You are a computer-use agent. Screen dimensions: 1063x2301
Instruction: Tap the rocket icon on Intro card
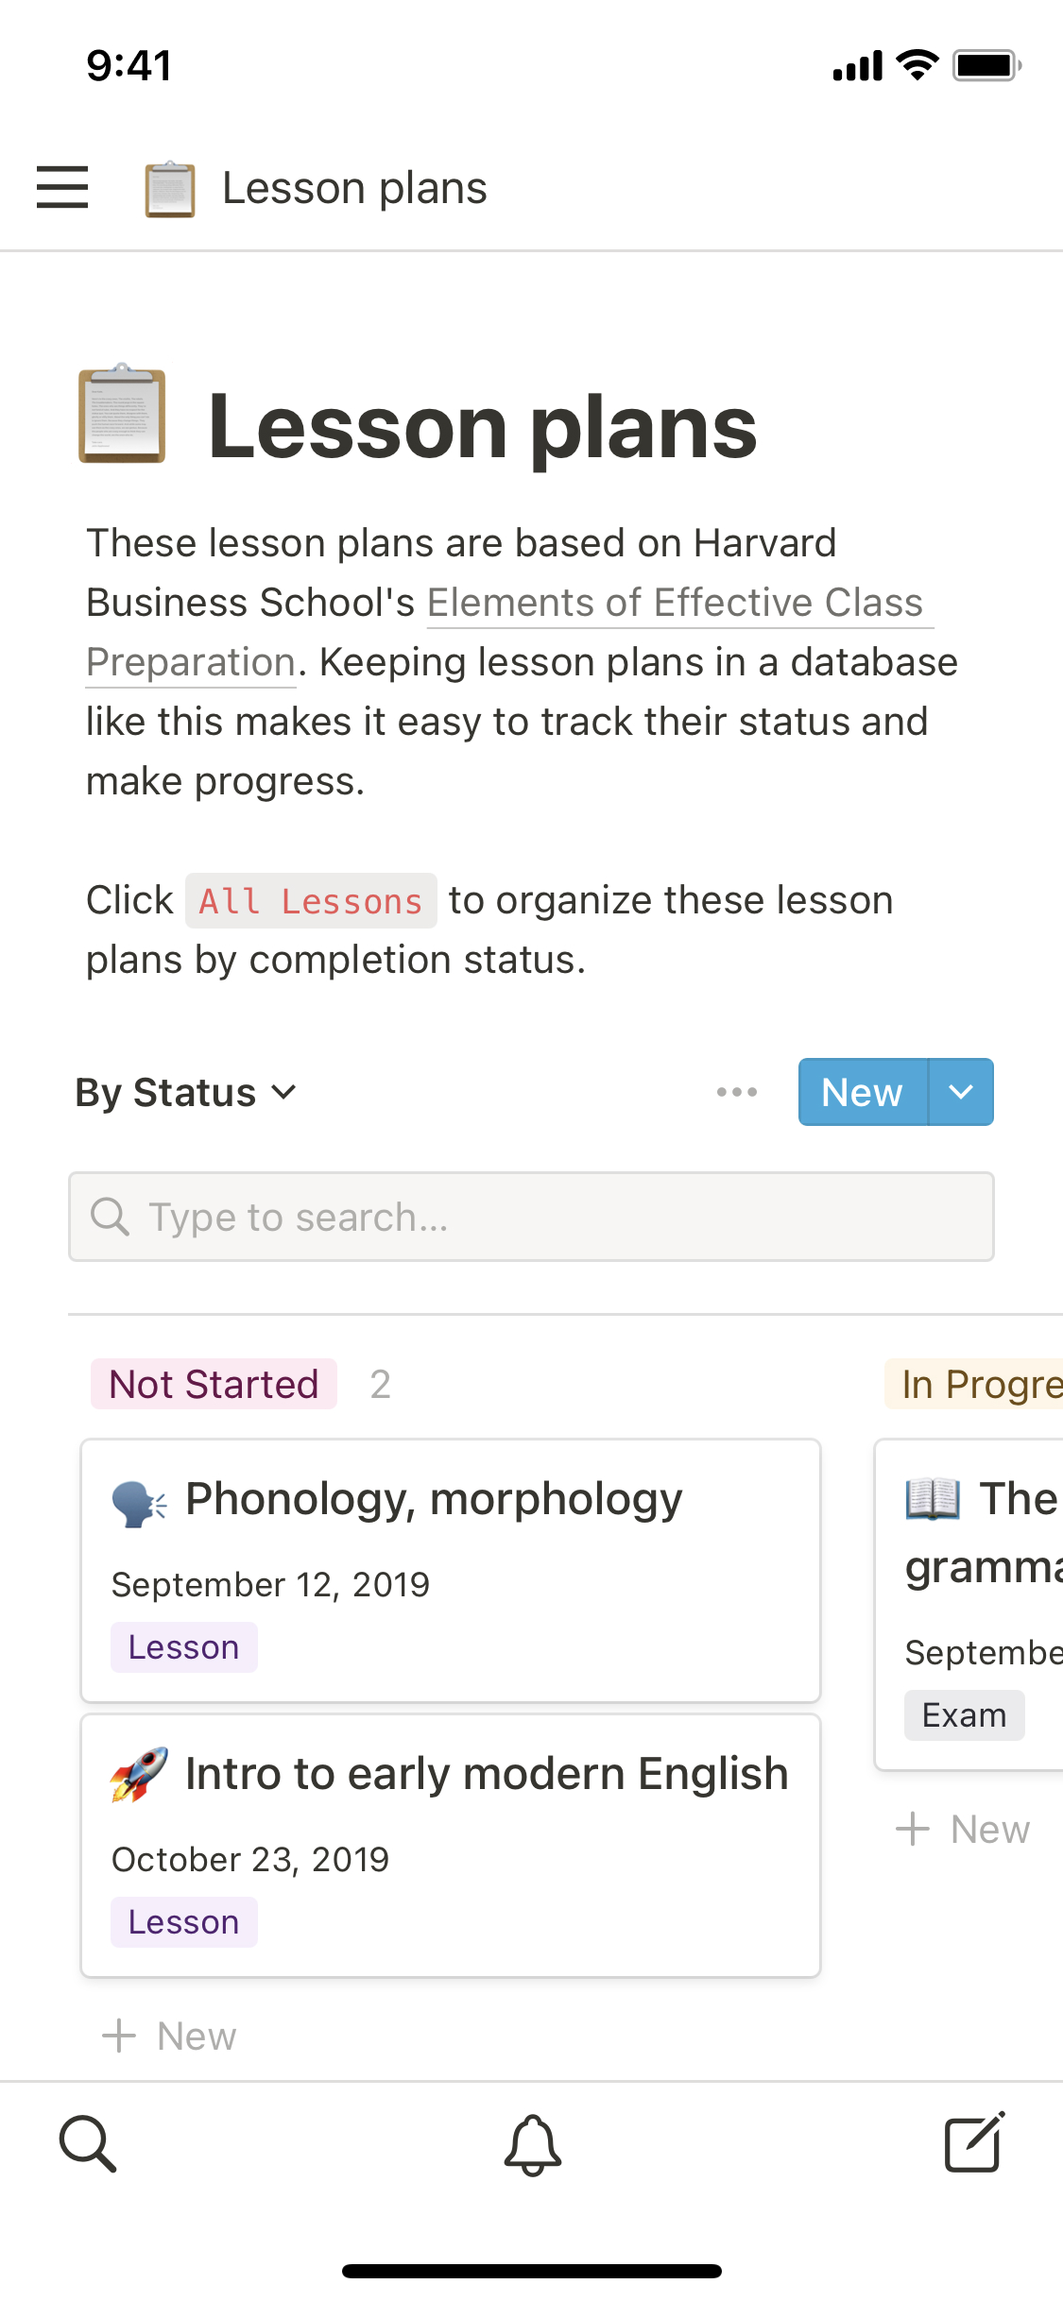tap(139, 1774)
